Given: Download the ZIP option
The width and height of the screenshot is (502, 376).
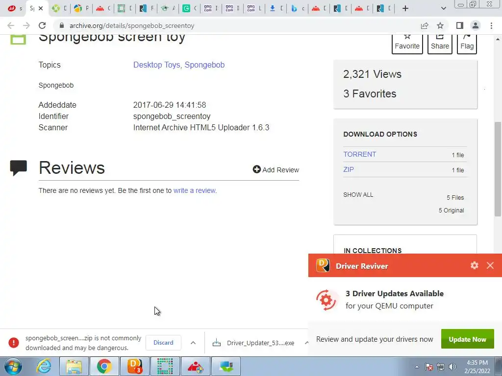Looking at the screenshot, I should pos(349,169).
